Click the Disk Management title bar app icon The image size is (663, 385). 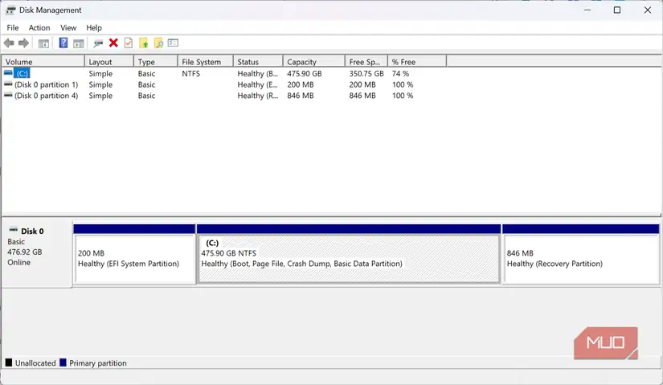[x=10, y=10]
